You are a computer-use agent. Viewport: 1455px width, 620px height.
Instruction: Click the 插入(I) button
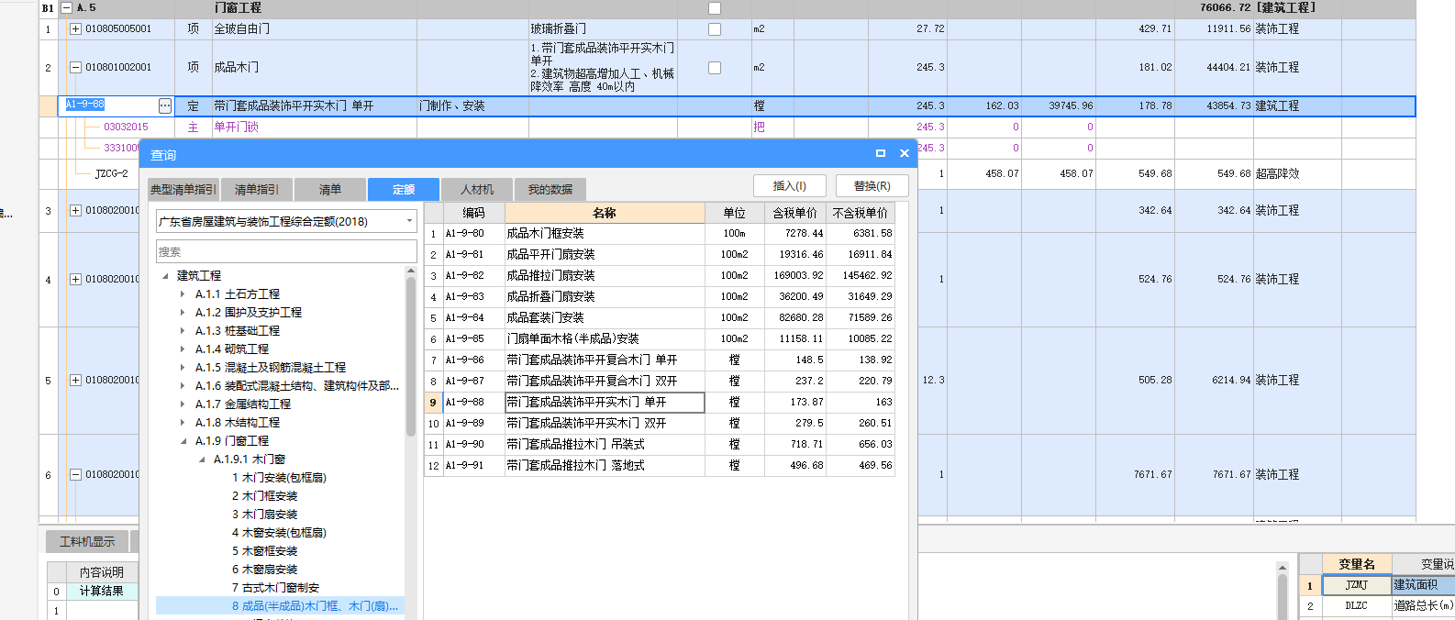(790, 186)
